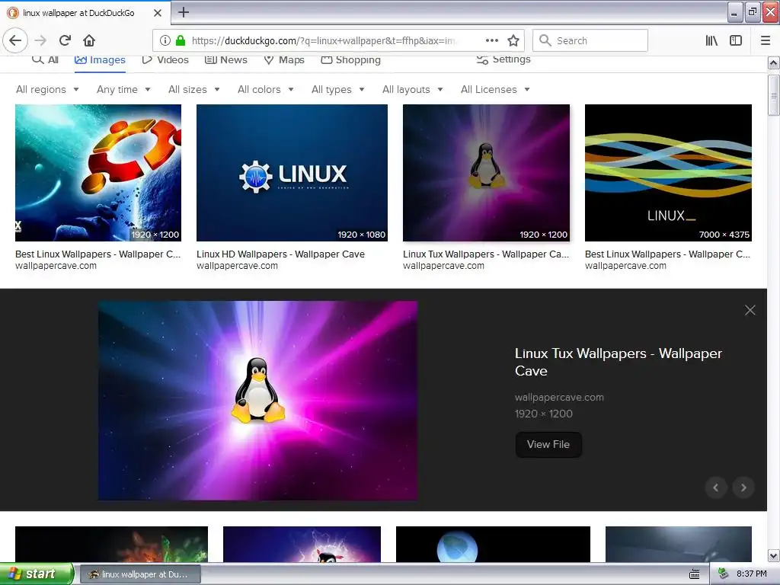Select the blue LINUX gear wallpaper thumbnail
Viewport: 780px width, 585px height.
292,173
